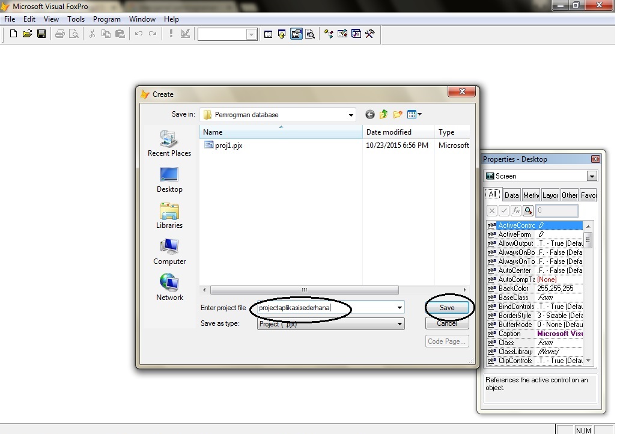620x434 pixels.
Task: Click the Copy toolbar icon
Action: (106, 34)
